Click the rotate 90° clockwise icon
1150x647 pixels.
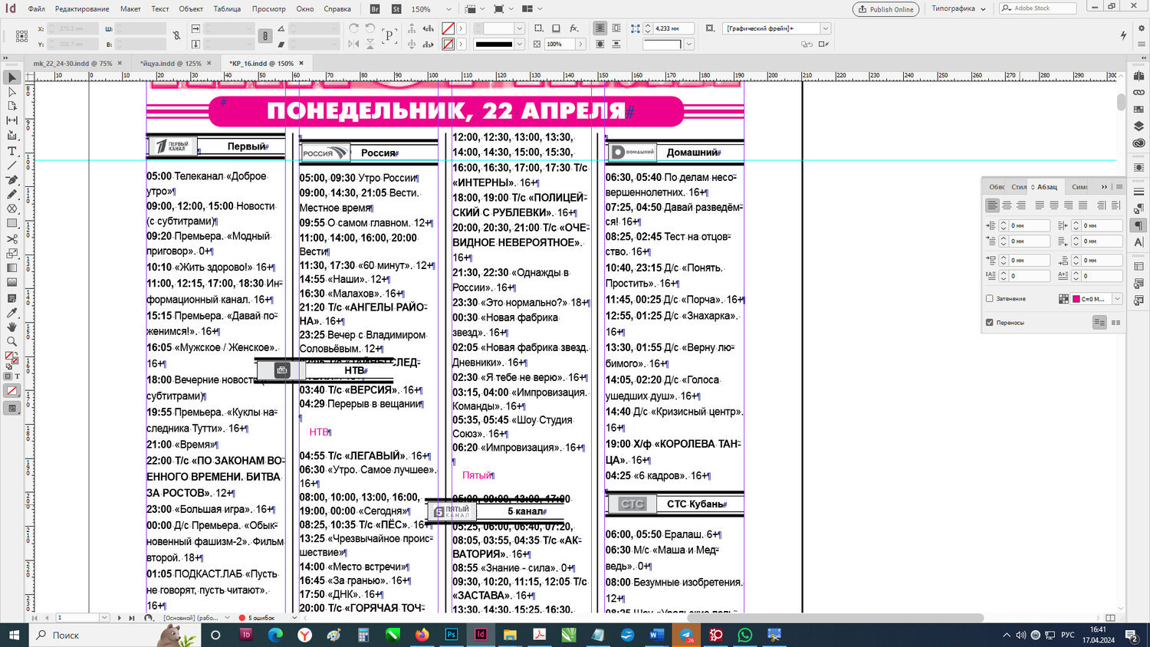(353, 28)
